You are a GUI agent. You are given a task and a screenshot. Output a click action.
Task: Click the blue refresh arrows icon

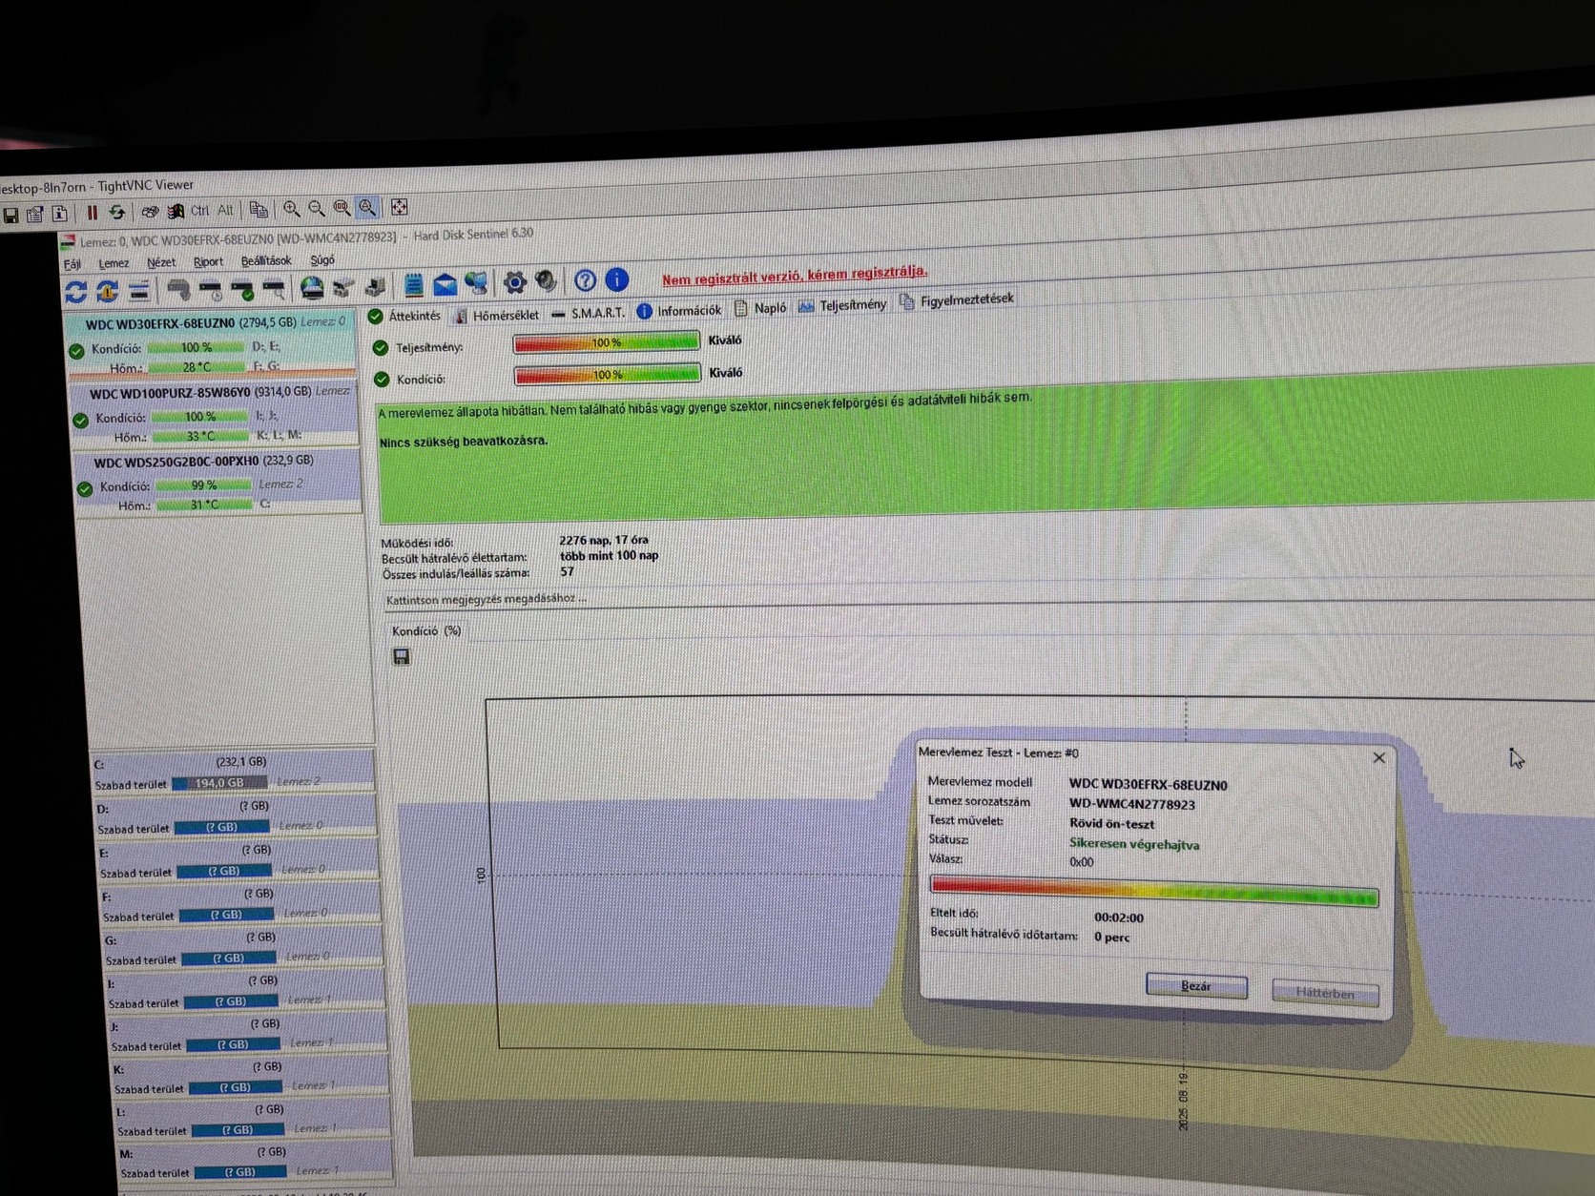point(75,292)
